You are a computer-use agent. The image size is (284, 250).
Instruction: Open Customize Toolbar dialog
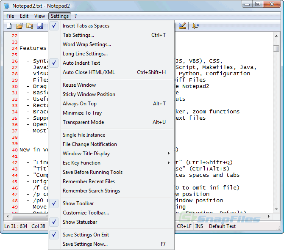111,213
